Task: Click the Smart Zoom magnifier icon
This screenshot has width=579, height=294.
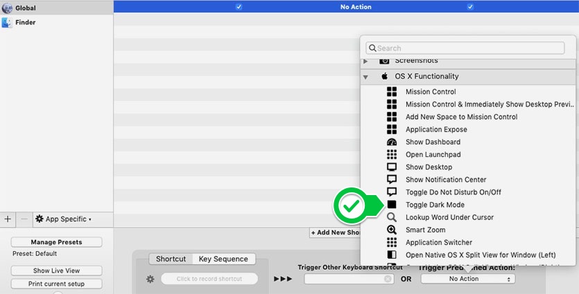Action: [392, 230]
